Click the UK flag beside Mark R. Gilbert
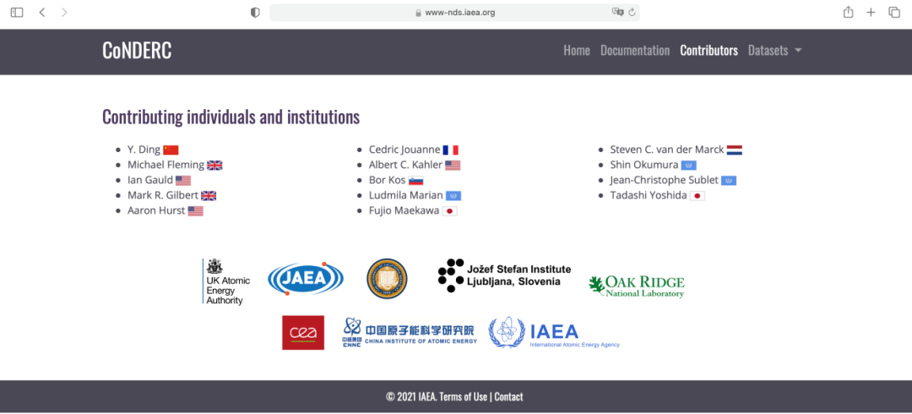The image size is (912, 414). pos(209,196)
